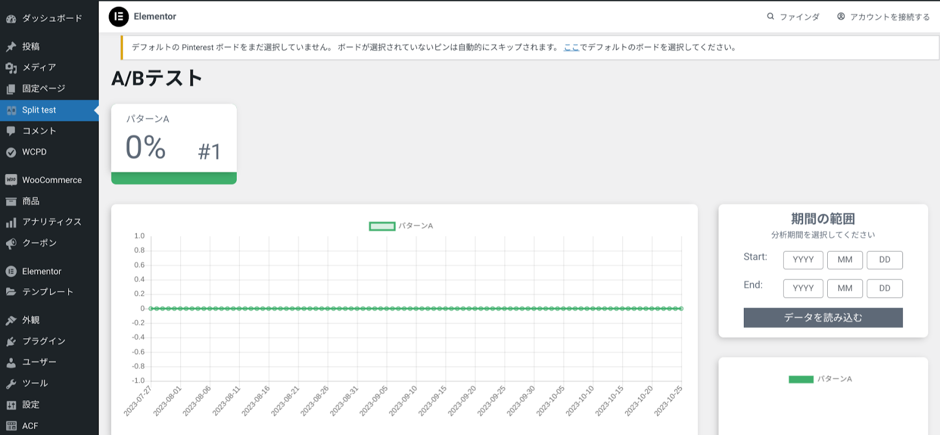940x435 pixels.
Task: Click the 0% value on パターンA card
Action: coord(146,147)
